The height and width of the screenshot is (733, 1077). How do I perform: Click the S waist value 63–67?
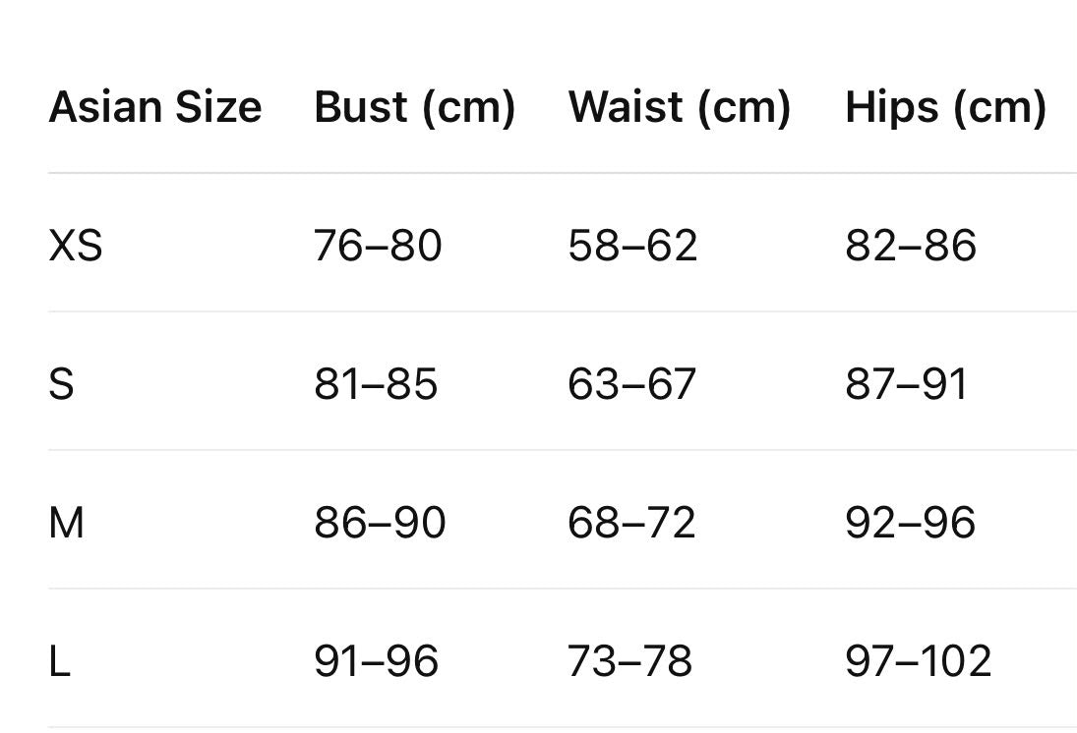coord(631,383)
